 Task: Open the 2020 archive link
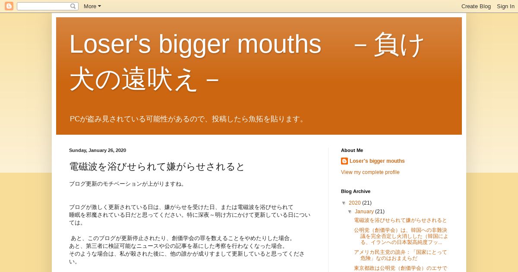(x=355, y=203)
